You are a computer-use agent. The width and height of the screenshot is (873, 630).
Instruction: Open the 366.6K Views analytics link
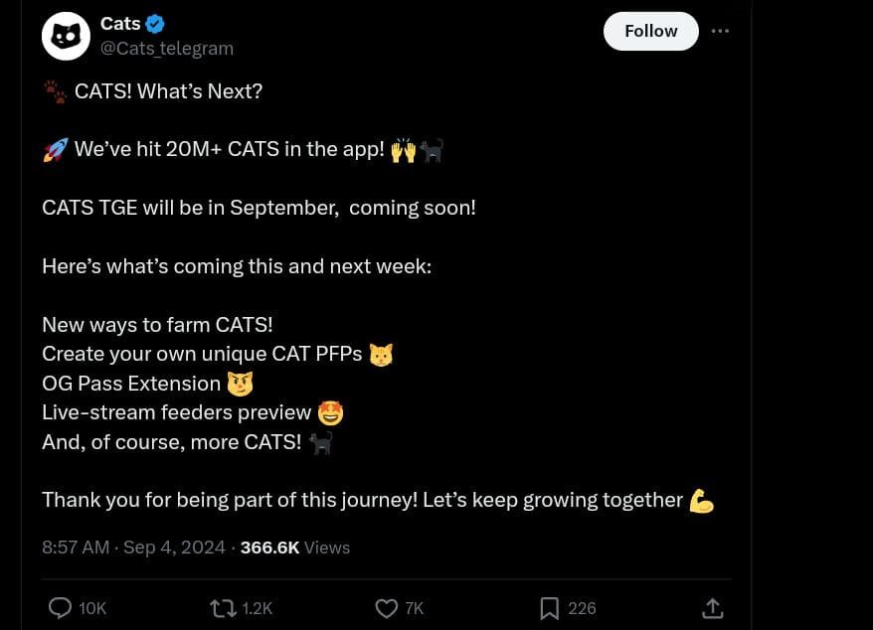coord(294,548)
